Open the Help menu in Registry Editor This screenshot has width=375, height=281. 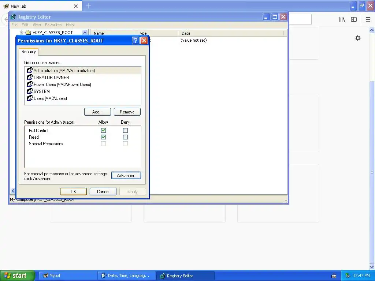(70, 25)
